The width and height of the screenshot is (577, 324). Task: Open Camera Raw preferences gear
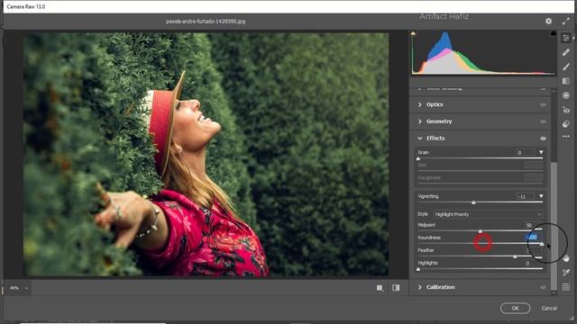(x=548, y=22)
